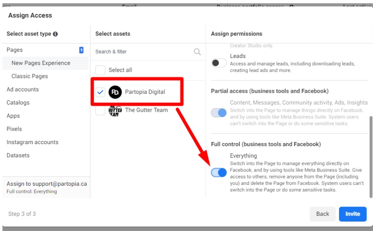Viewport: 373px width, 231px height.
Task: Click 'Full control (business tools and Facebook)' heading
Action: [266, 144]
